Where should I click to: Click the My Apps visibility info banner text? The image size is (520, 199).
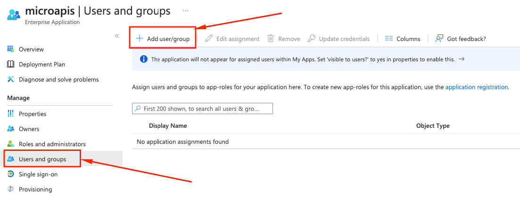[x=303, y=59]
